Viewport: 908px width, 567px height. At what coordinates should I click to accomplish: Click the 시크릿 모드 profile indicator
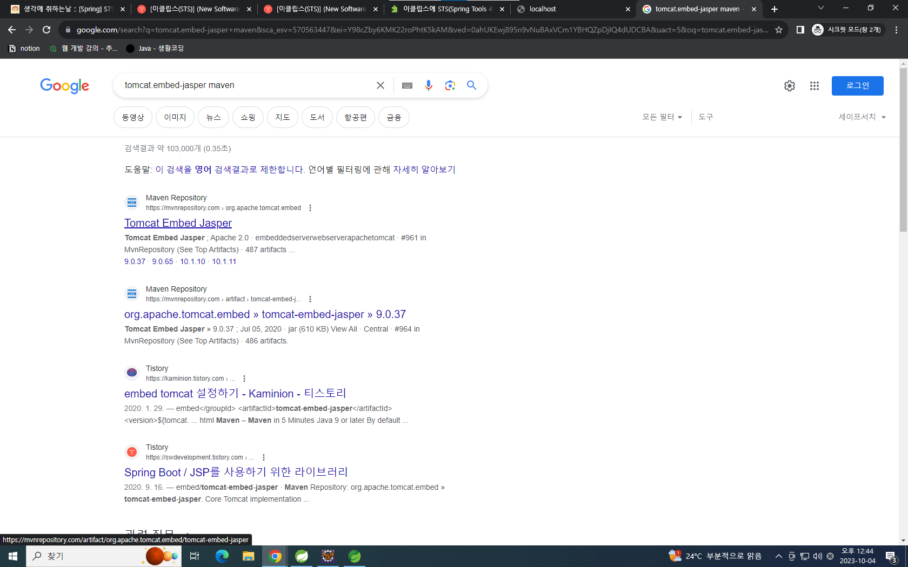point(846,30)
